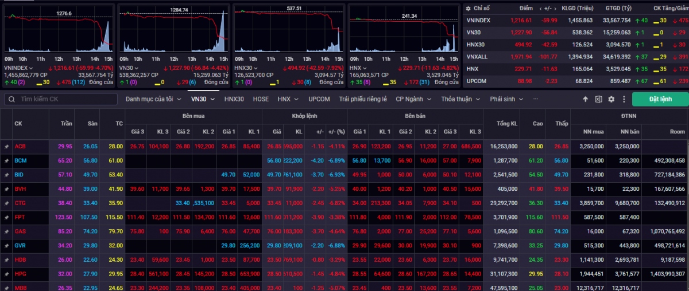The width and height of the screenshot is (689, 291).
Task: Pin the CTG stock row
Action: 6,203
